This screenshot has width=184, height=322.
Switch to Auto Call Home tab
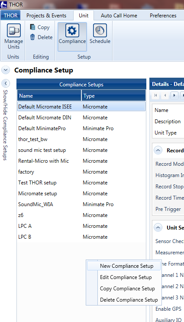point(119,15)
